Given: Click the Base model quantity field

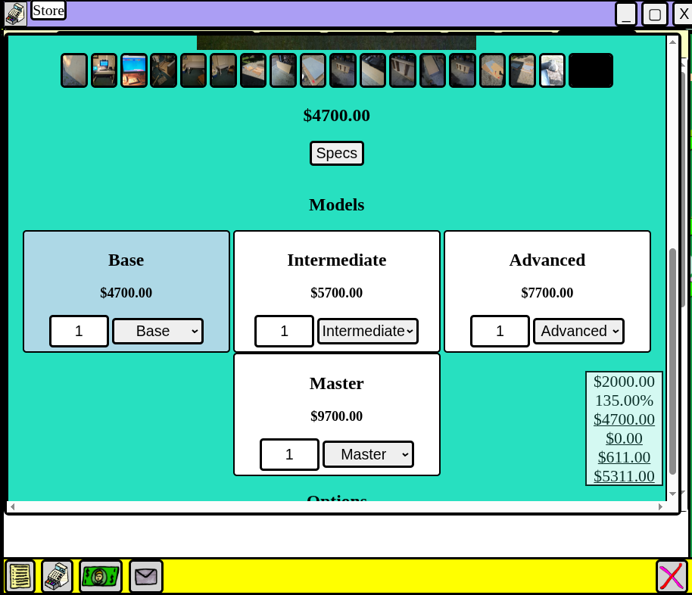Looking at the screenshot, I should 79,332.
